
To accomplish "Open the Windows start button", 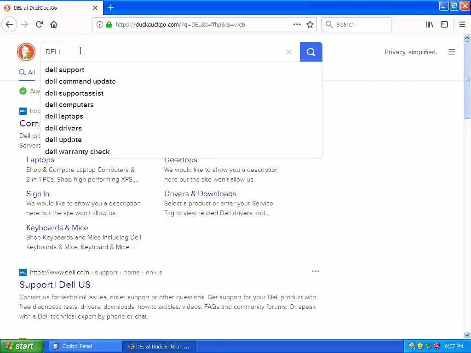I will (x=22, y=346).
